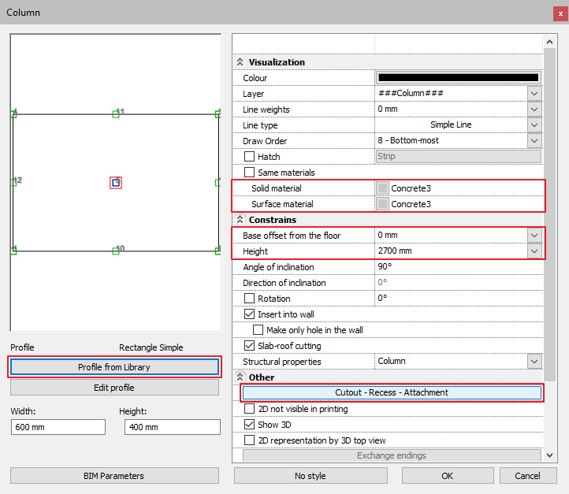Uncheck the Show 3D option
569x494 pixels.
pos(249,425)
